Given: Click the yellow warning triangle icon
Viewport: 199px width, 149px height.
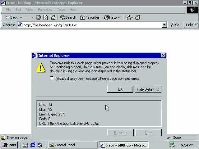Looking at the screenshot, I should (41, 67).
